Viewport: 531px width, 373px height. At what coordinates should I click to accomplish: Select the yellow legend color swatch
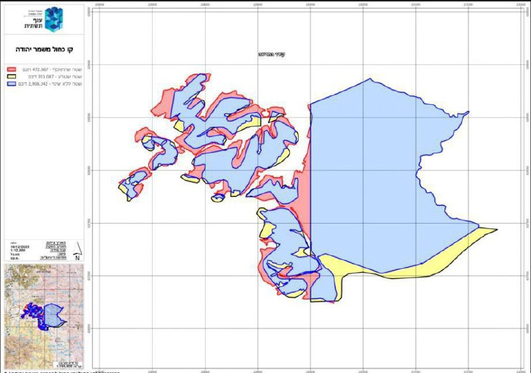coord(11,76)
